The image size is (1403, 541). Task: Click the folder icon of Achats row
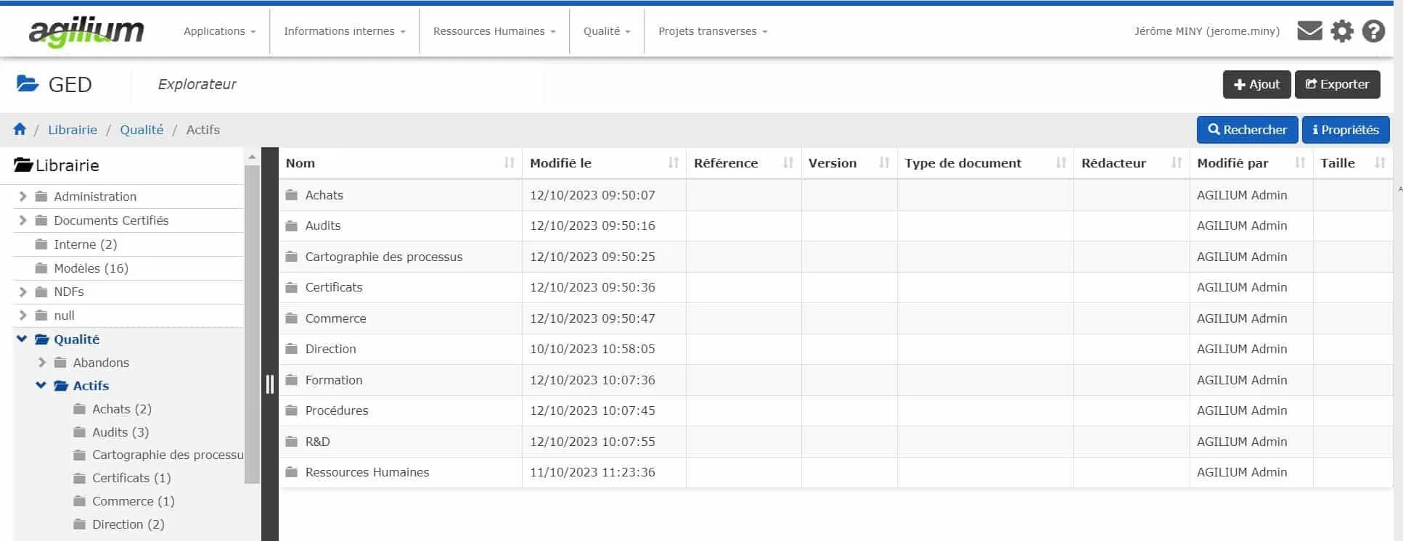(292, 195)
